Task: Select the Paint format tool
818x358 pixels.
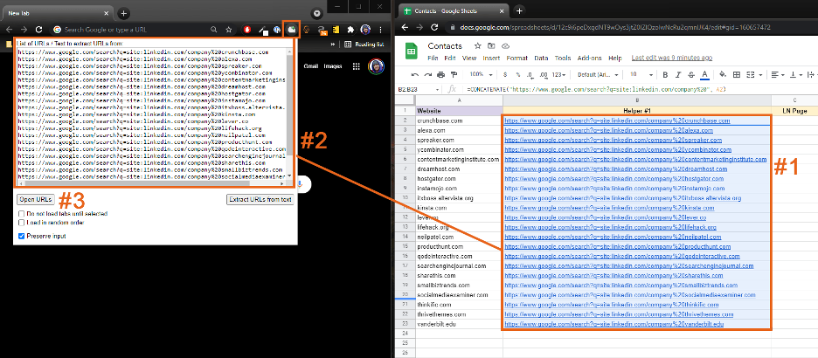Action: click(x=454, y=75)
